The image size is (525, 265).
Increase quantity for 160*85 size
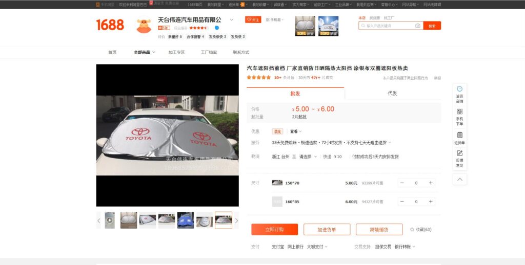(431, 202)
